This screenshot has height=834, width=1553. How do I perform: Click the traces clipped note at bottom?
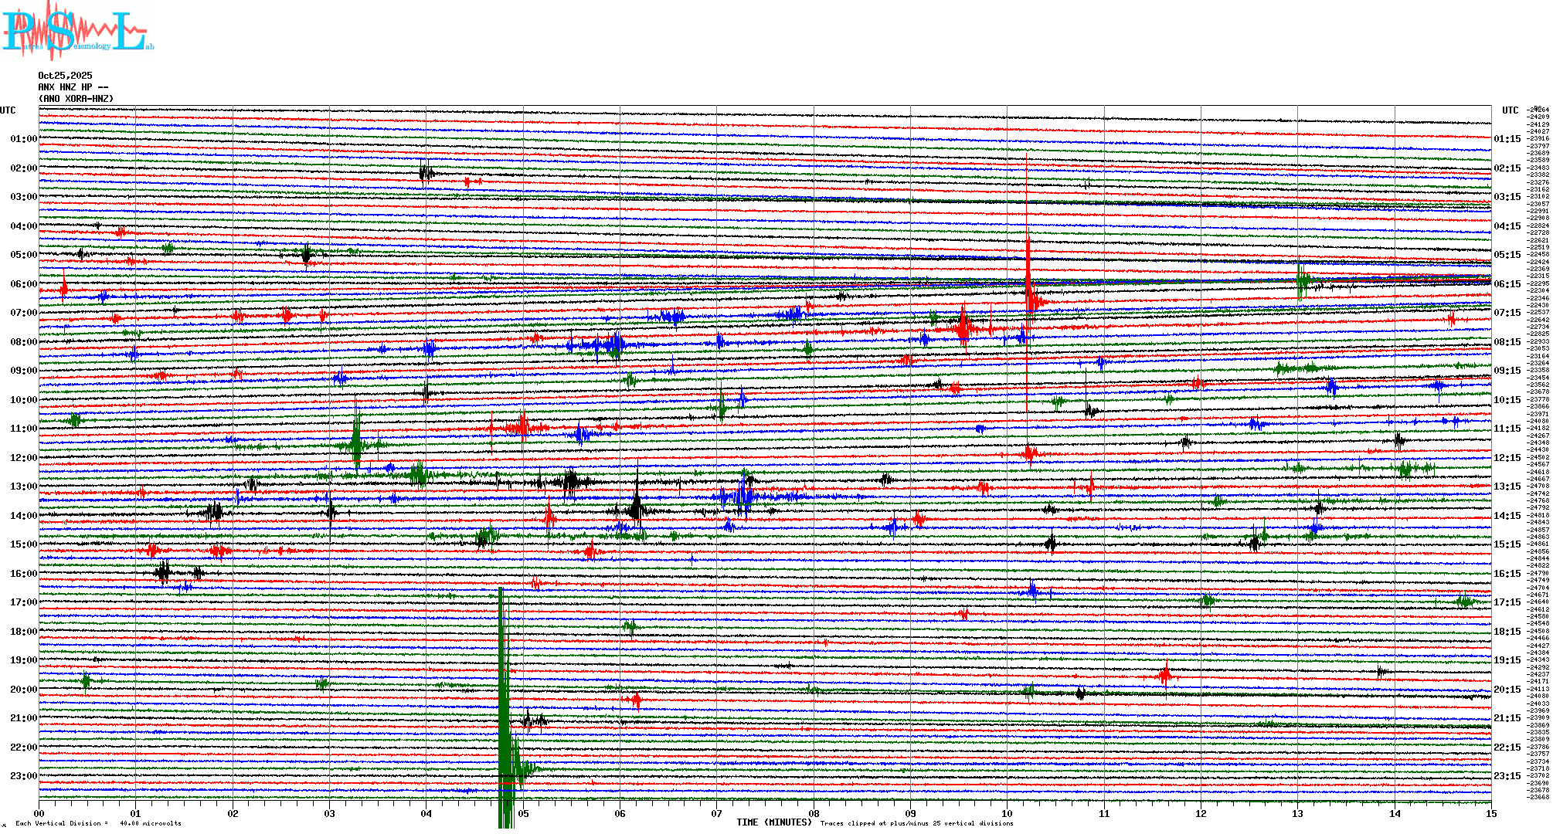point(916,823)
